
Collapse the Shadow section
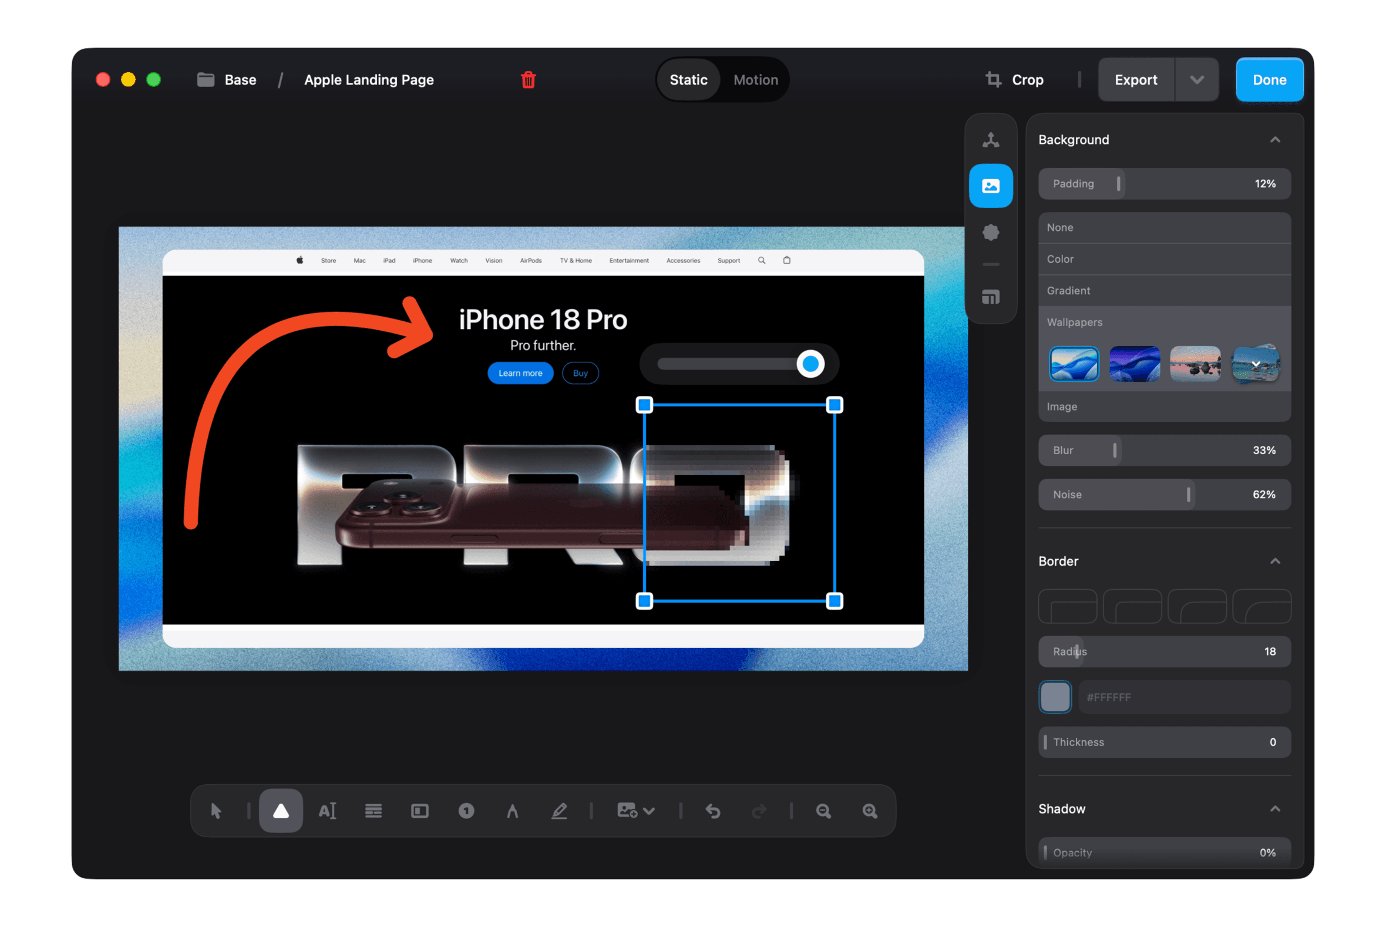tap(1275, 809)
